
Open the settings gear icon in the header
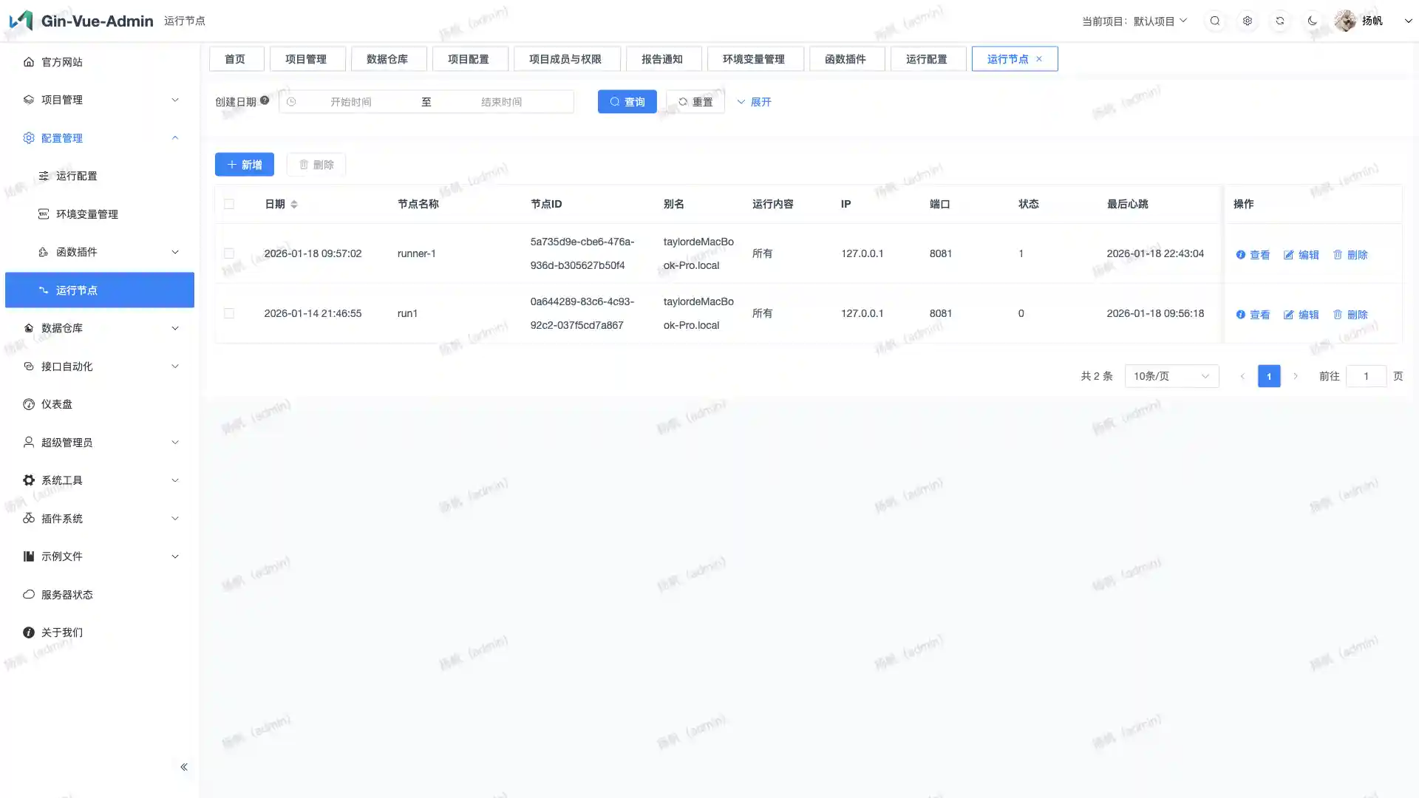coord(1248,21)
